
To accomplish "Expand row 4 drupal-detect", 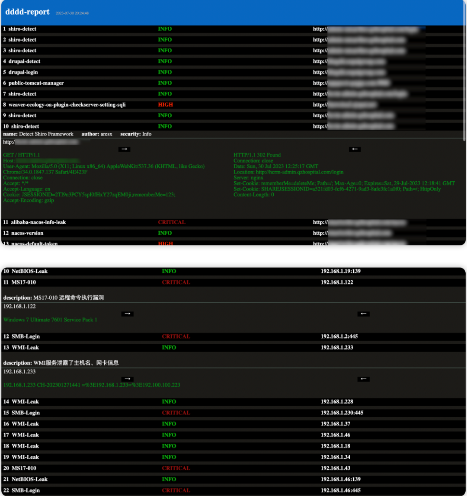I will click(x=233, y=61).
